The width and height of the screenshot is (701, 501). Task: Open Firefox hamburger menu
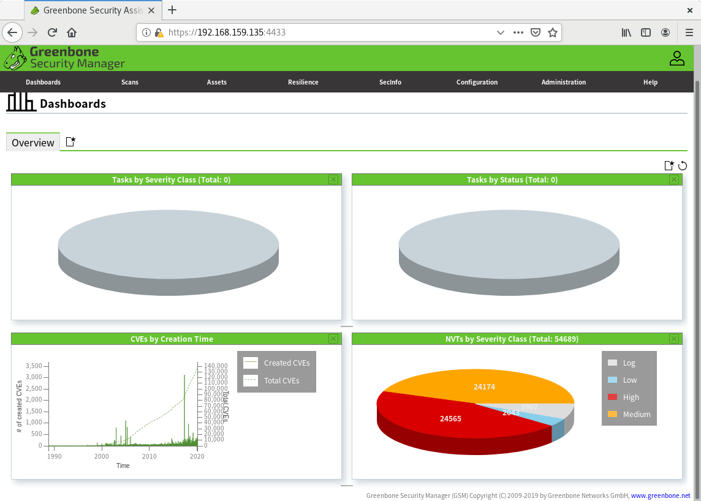click(x=689, y=32)
